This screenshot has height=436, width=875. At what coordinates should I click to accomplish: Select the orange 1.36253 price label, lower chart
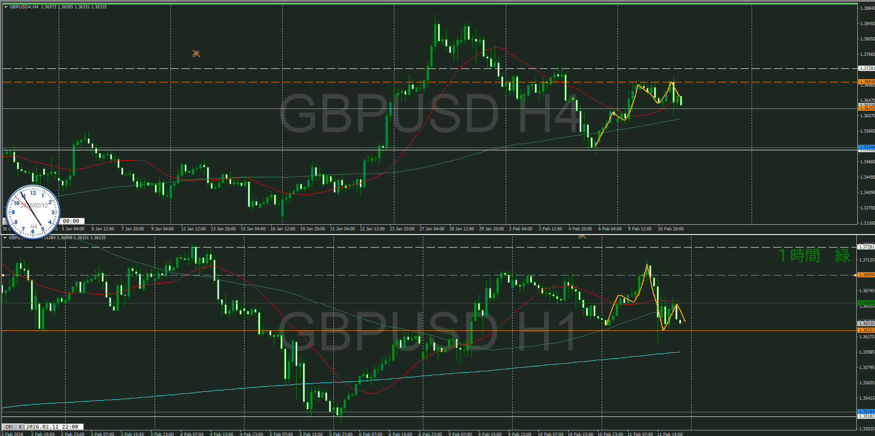(866, 330)
